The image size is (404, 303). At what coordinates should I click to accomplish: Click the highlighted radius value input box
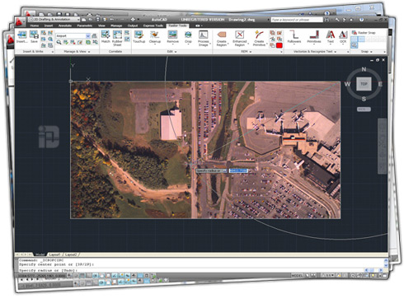pyautogui.click(x=238, y=170)
